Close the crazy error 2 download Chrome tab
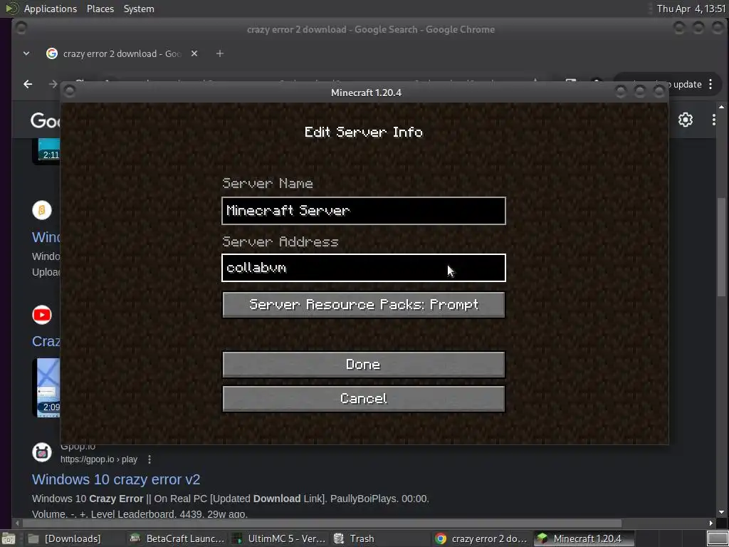Image resolution: width=729 pixels, height=547 pixels. (194, 53)
